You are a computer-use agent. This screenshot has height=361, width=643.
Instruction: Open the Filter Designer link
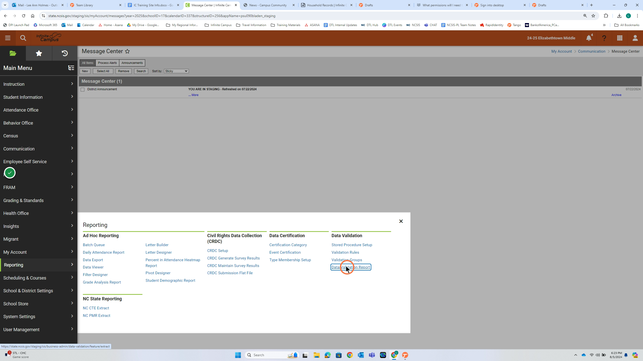tap(95, 275)
